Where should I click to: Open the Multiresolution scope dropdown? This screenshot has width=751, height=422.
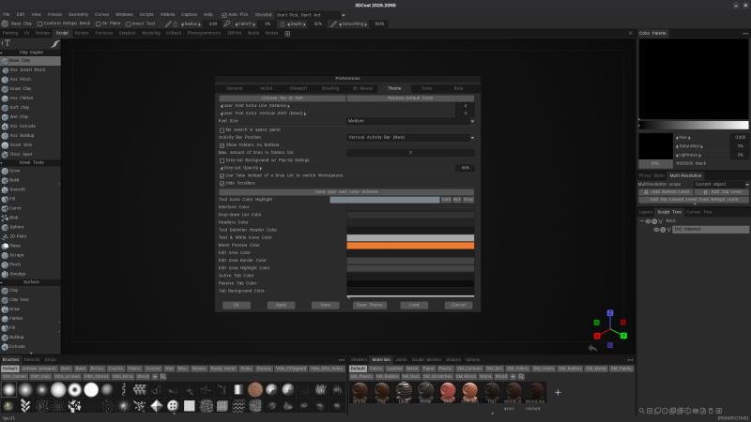pyautogui.click(x=721, y=184)
